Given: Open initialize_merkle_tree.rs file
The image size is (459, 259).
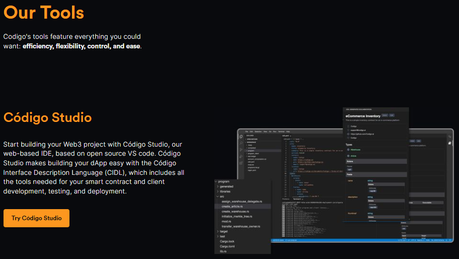Looking at the screenshot, I should [x=237, y=216].
